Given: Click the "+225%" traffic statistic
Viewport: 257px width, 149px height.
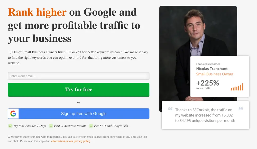Looking at the screenshot, I should (x=207, y=83).
